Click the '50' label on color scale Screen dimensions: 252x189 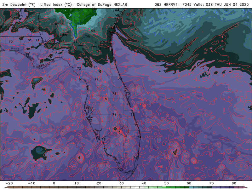click(167, 183)
